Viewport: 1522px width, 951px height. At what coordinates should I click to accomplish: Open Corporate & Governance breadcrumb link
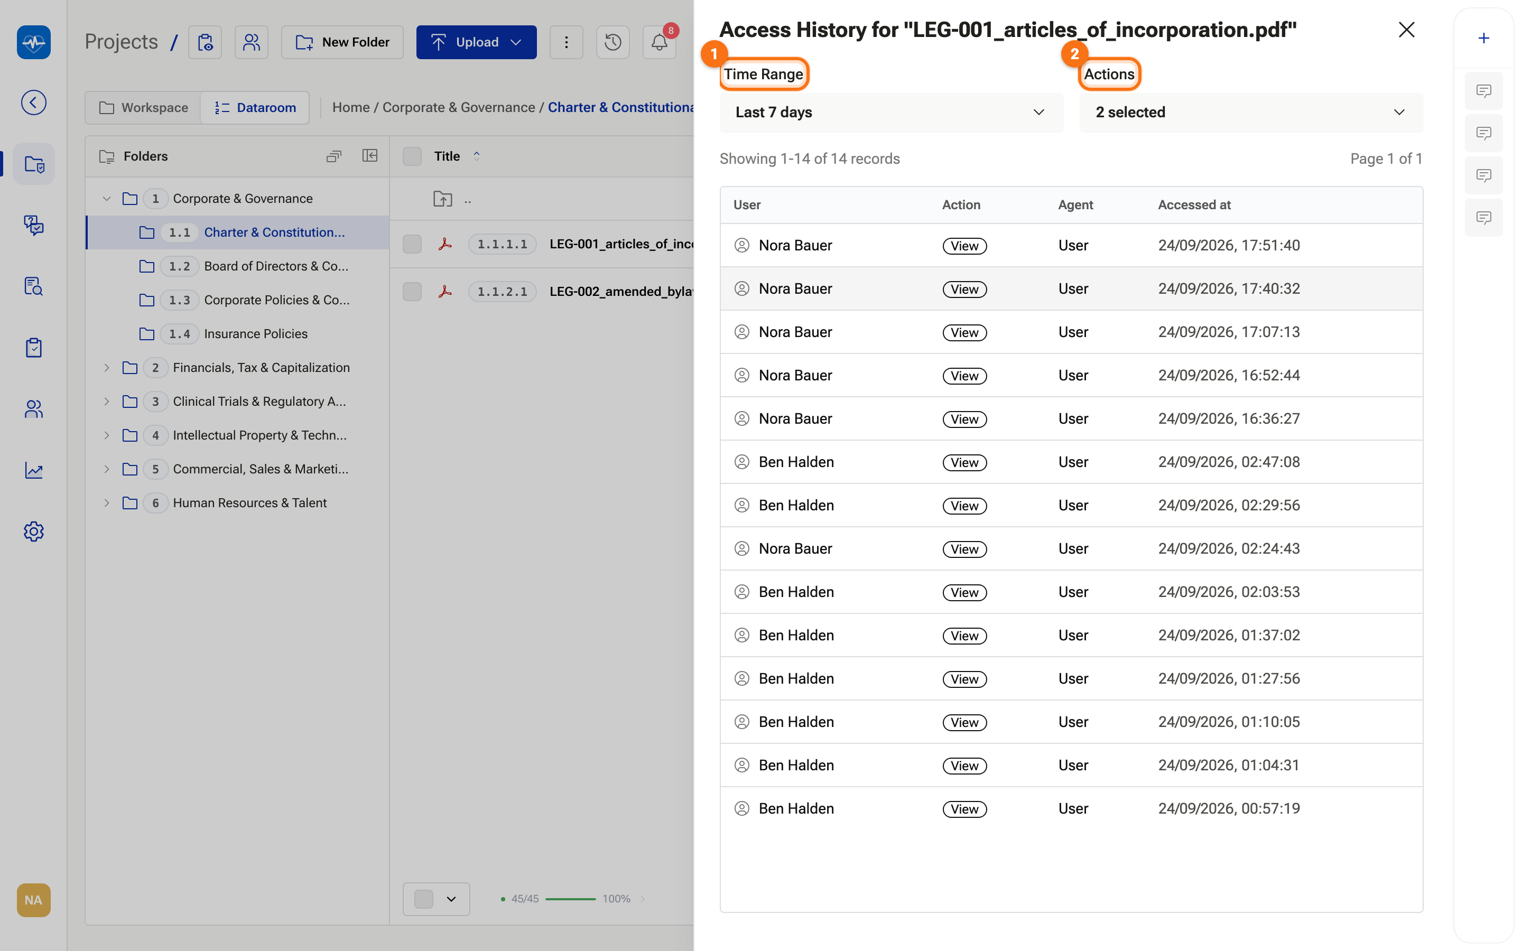[459, 108]
